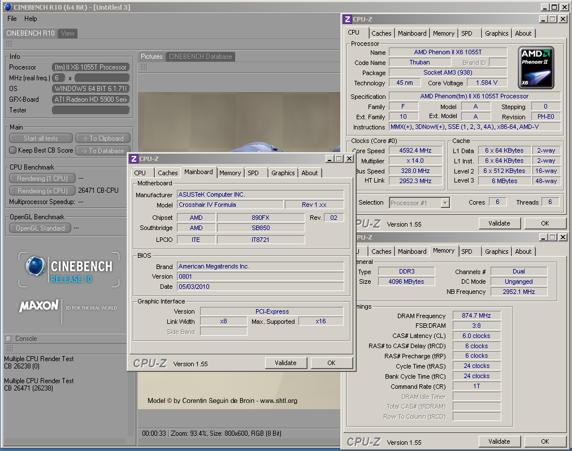Run the Rendering (x CPU) benchmark
The width and height of the screenshot is (572, 451).
pos(42,191)
